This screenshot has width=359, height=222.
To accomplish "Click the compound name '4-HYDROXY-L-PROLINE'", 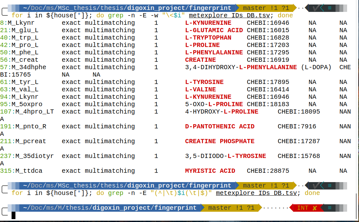I will 222,112.
